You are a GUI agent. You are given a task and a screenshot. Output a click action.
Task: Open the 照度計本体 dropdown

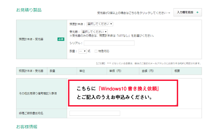tap(100, 24)
